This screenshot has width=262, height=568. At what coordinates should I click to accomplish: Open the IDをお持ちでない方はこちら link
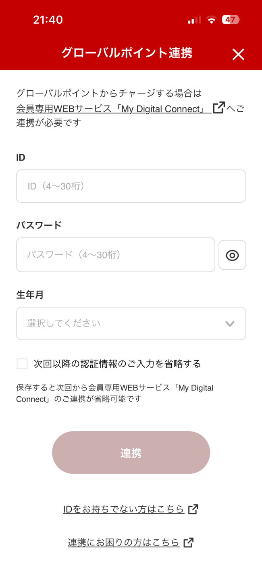click(123, 509)
